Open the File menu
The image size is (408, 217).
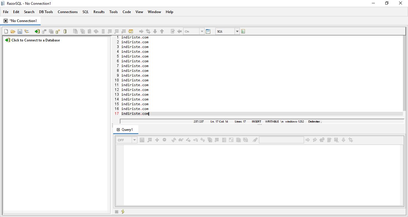tap(6, 12)
